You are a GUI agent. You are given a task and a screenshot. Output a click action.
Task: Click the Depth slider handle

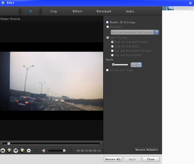pyautogui.click(x=113, y=65)
